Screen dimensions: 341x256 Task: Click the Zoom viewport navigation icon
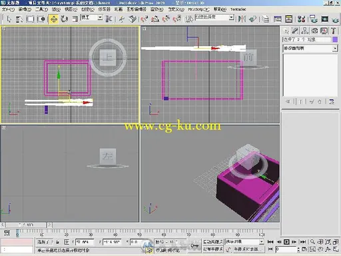pos(312,242)
